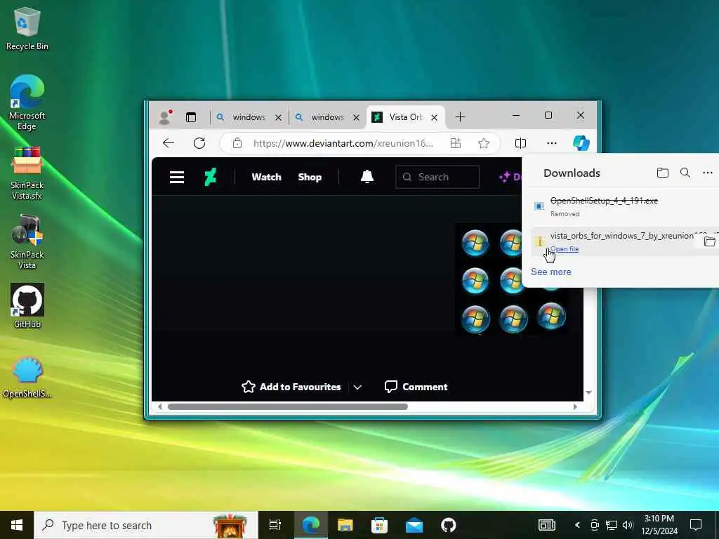Open the volume control in tray
Screen dimensions: 719x539
click(628, 525)
